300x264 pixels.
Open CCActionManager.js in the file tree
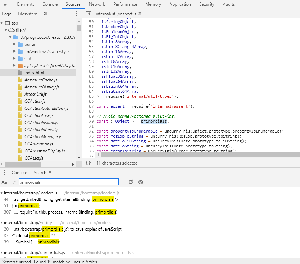pos(43,137)
